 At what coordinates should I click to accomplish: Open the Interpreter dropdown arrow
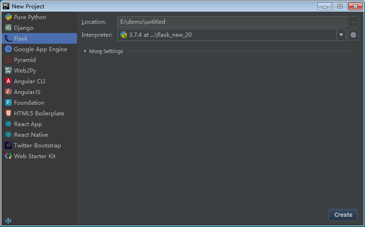341,35
